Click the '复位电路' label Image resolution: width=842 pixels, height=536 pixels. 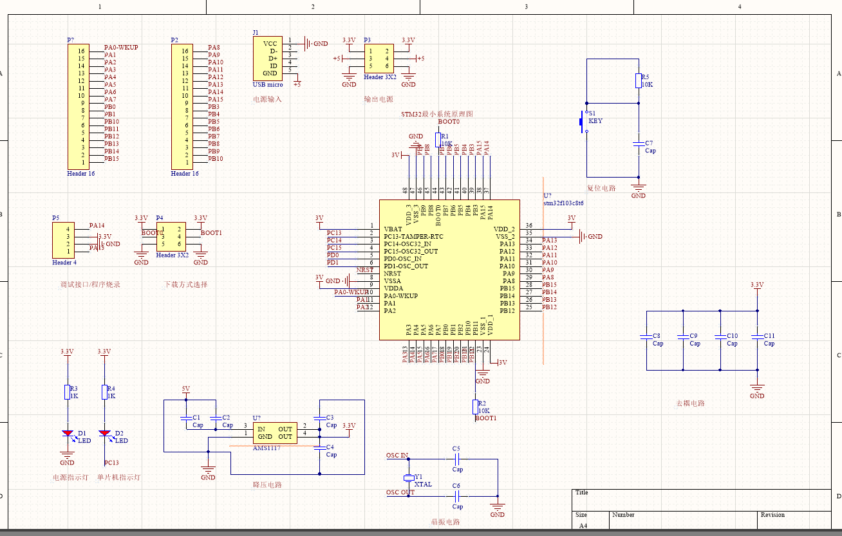point(601,189)
